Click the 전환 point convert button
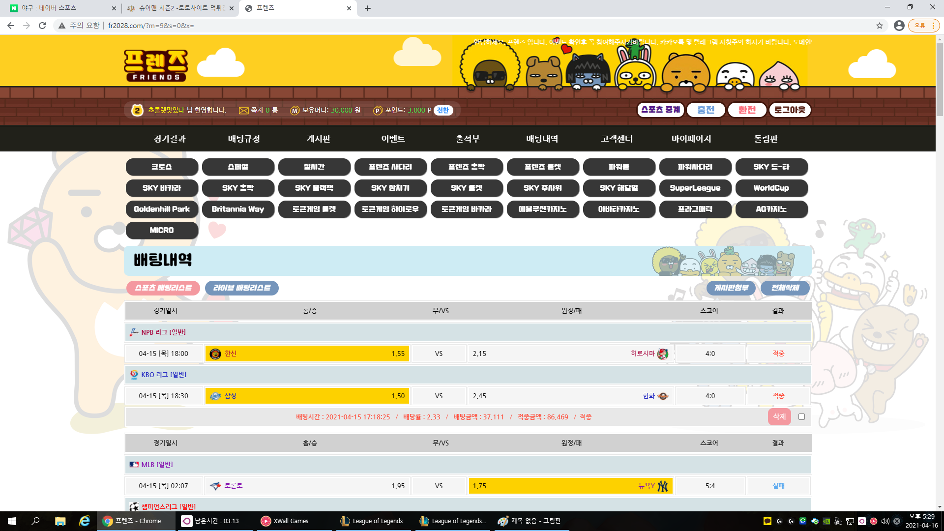 (443, 111)
